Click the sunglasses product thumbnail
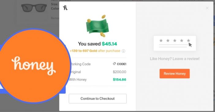Viewport: 215px width, 112px height. 34,8
